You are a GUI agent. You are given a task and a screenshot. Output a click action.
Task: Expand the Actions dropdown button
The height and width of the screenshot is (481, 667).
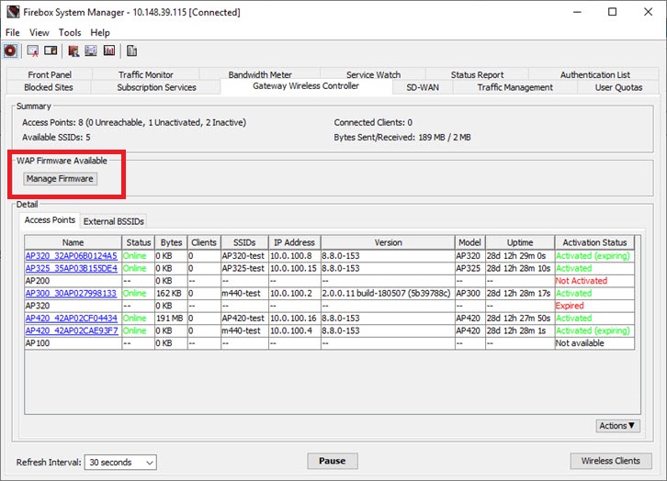point(616,426)
